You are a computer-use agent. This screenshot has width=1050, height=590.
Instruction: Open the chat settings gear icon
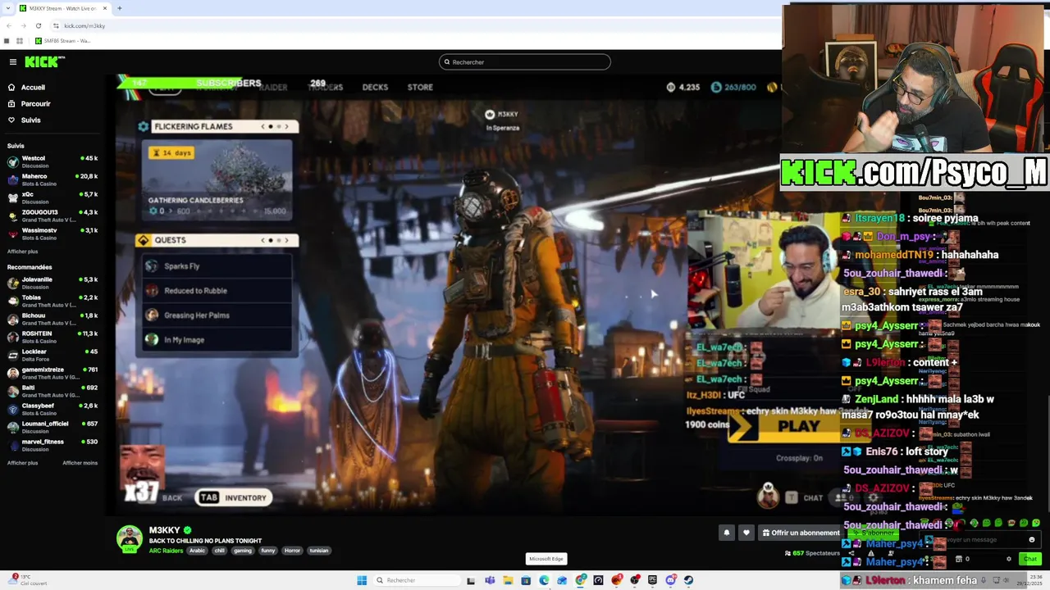[1008, 559]
